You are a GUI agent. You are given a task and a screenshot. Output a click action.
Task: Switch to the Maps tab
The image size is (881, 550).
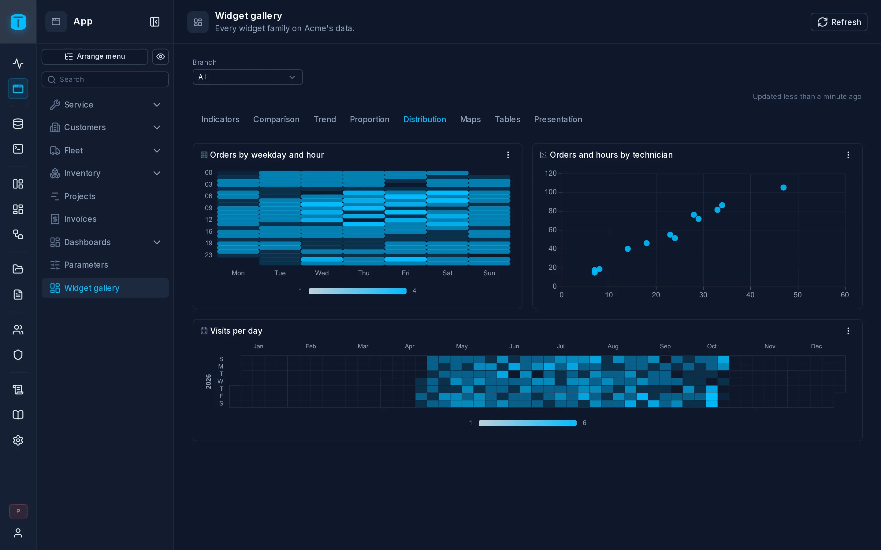coord(470,119)
